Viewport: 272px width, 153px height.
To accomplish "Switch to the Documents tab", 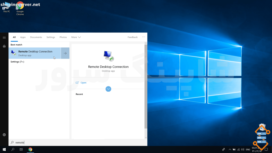I will (x=36, y=37).
